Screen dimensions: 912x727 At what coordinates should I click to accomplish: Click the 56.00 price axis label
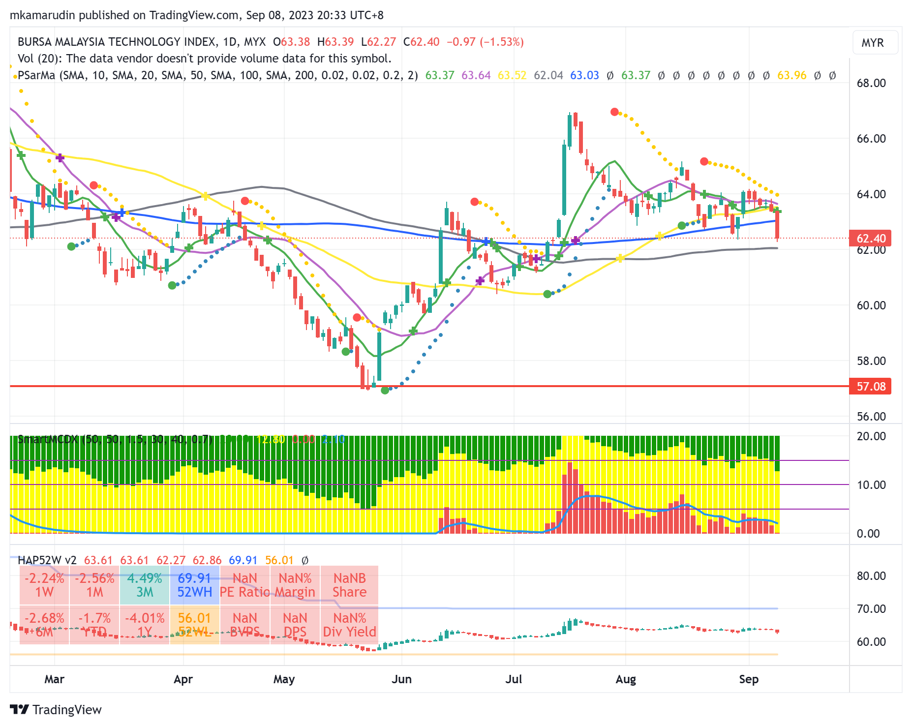871,417
